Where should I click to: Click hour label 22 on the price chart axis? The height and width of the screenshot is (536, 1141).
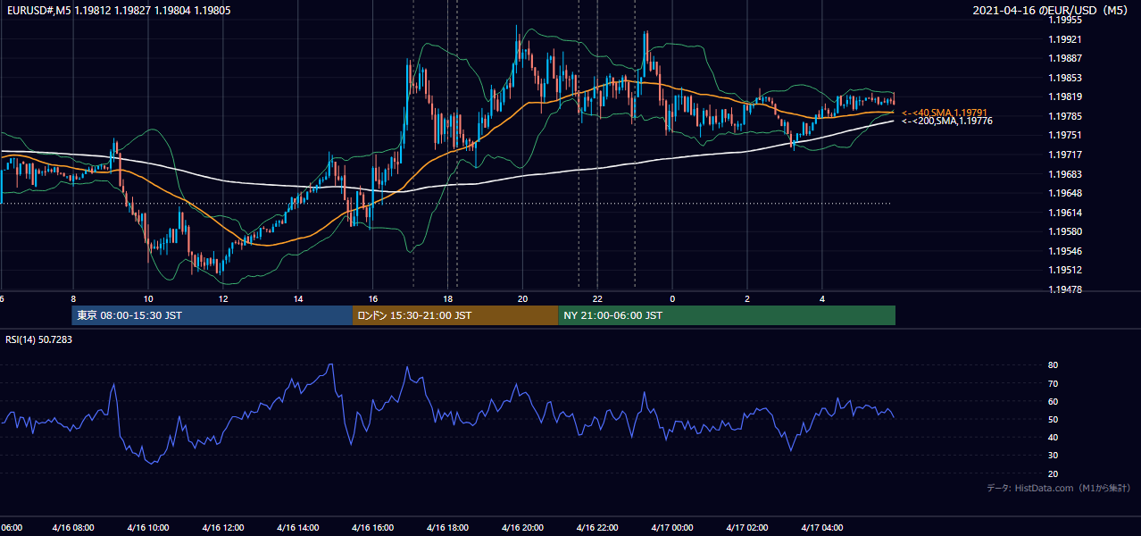(597, 298)
